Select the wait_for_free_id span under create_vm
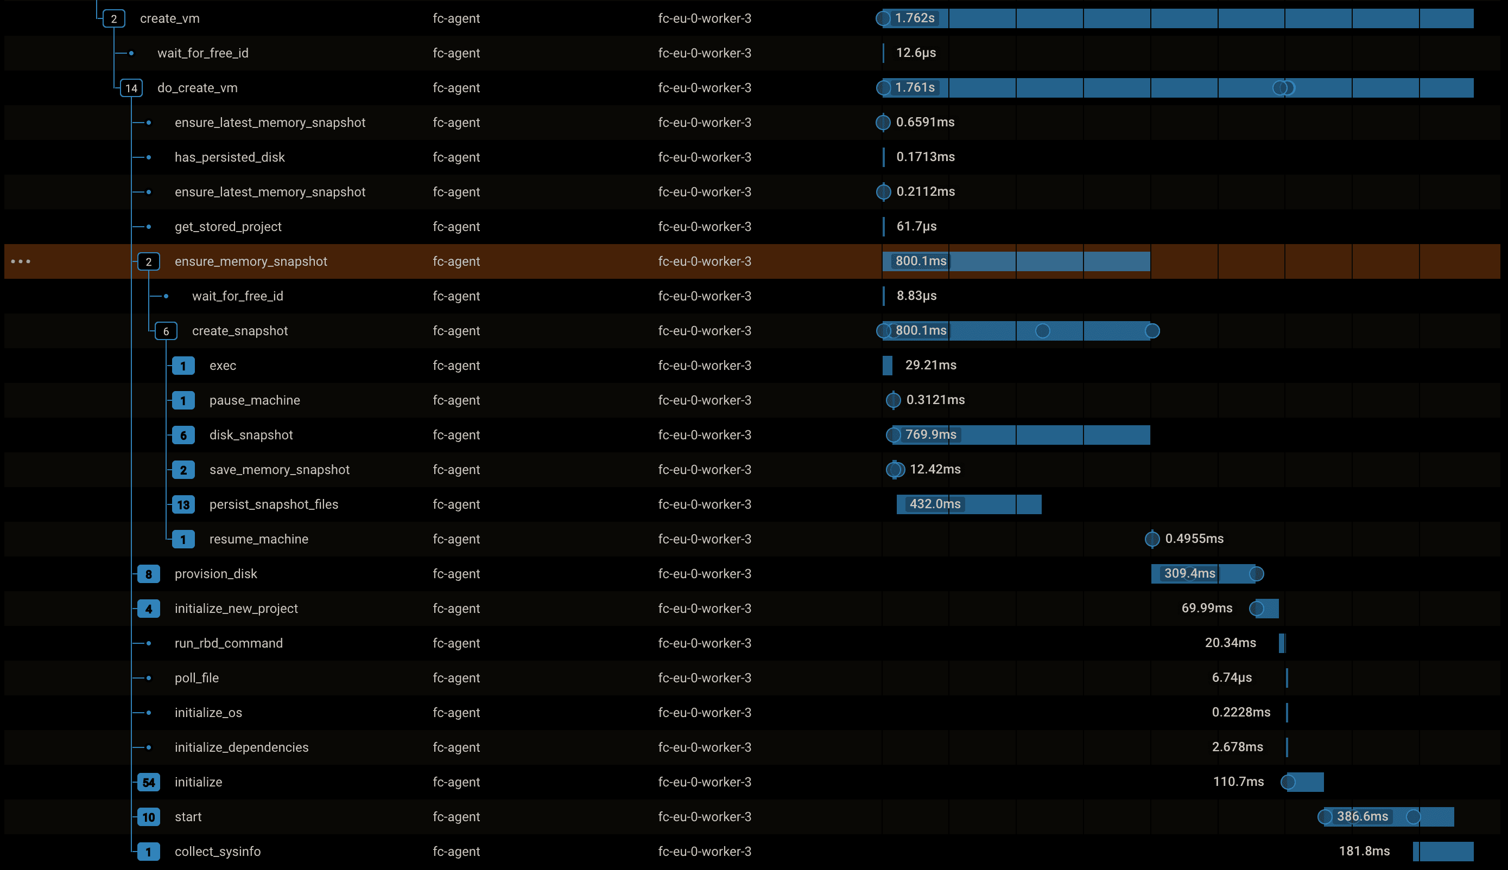This screenshot has width=1508, height=870. (x=752, y=53)
